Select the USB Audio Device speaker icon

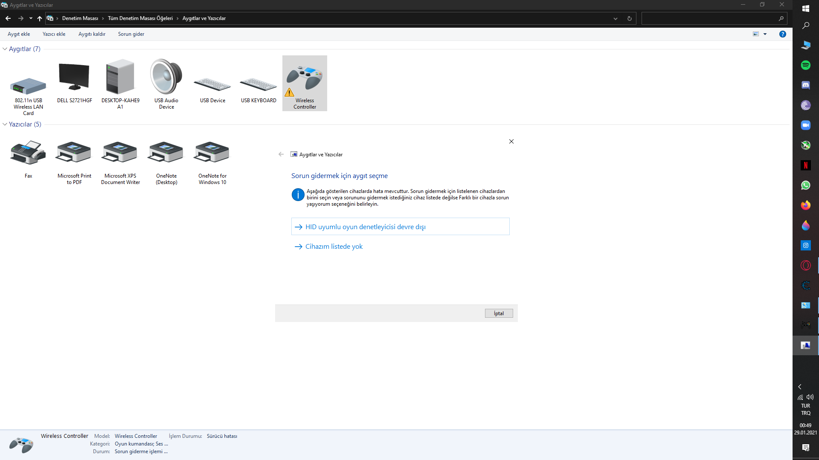pos(166,78)
